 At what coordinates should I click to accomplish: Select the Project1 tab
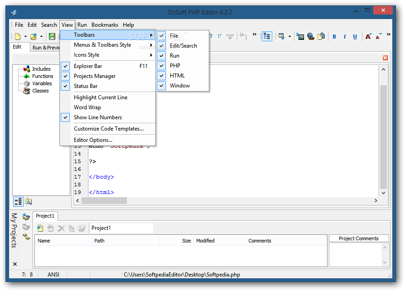click(x=45, y=216)
